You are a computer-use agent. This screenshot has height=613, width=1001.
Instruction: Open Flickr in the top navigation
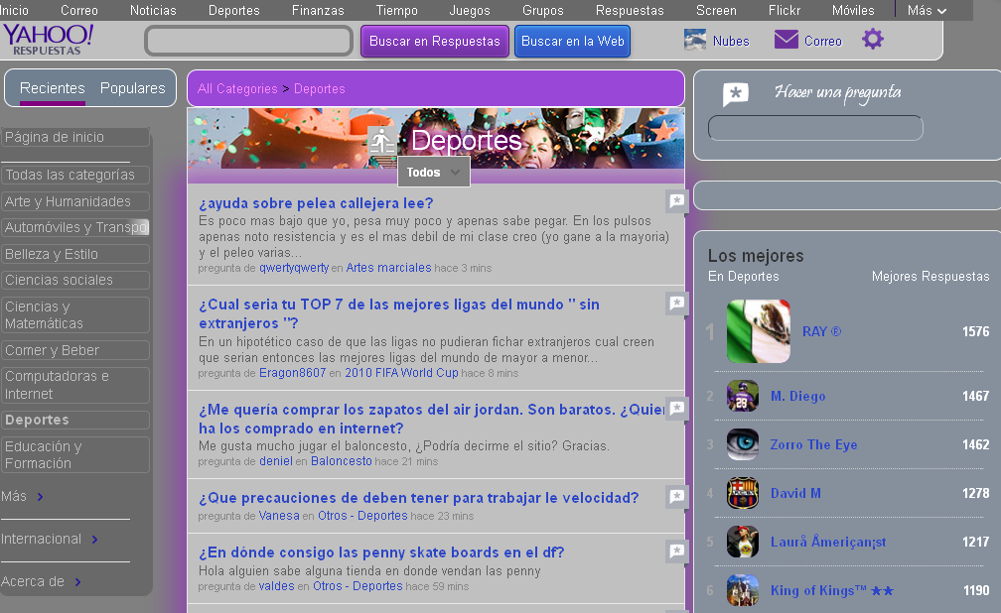pos(785,10)
